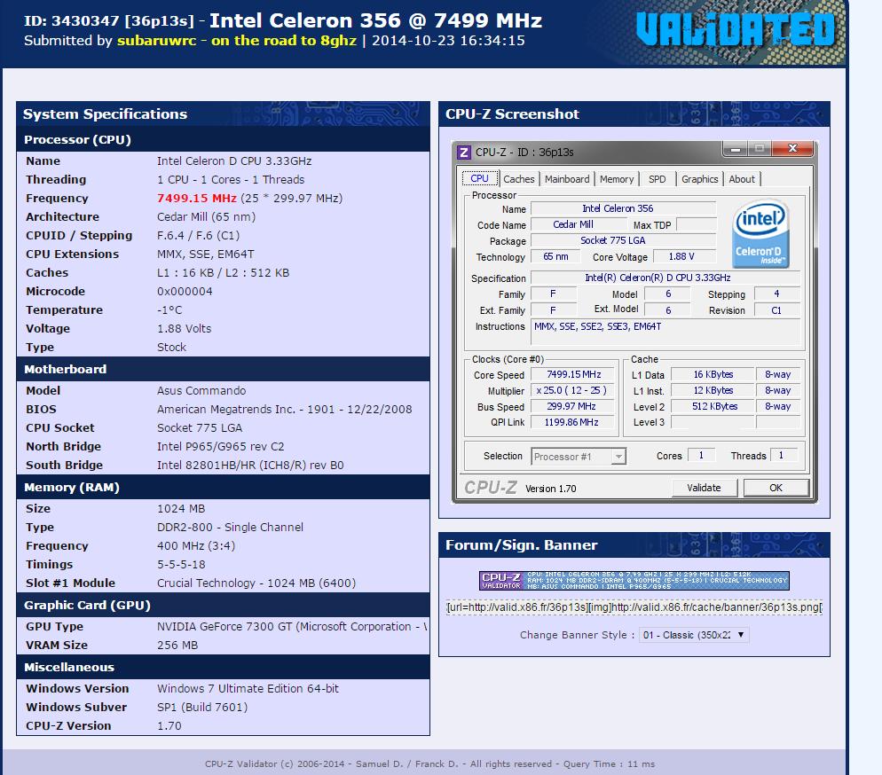The height and width of the screenshot is (775, 882).
Task: Click the VALIDATED logo in the header
Action: [x=736, y=29]
